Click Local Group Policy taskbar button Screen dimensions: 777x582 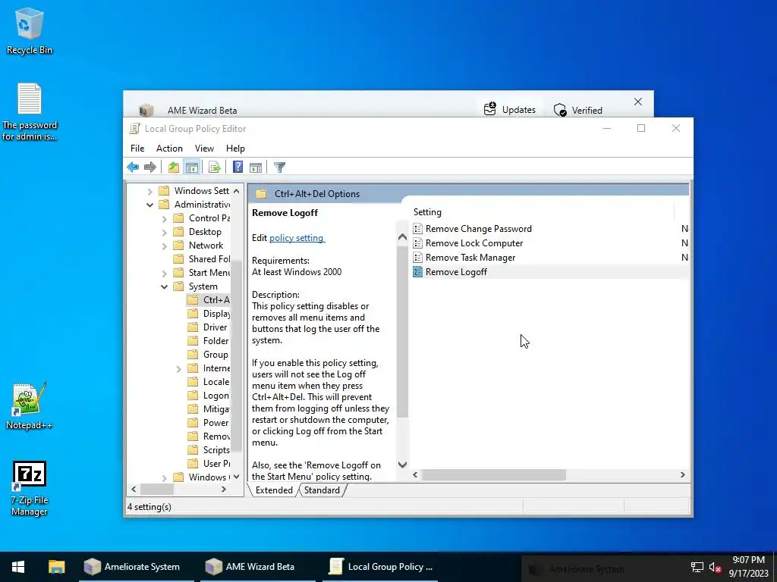380,567
